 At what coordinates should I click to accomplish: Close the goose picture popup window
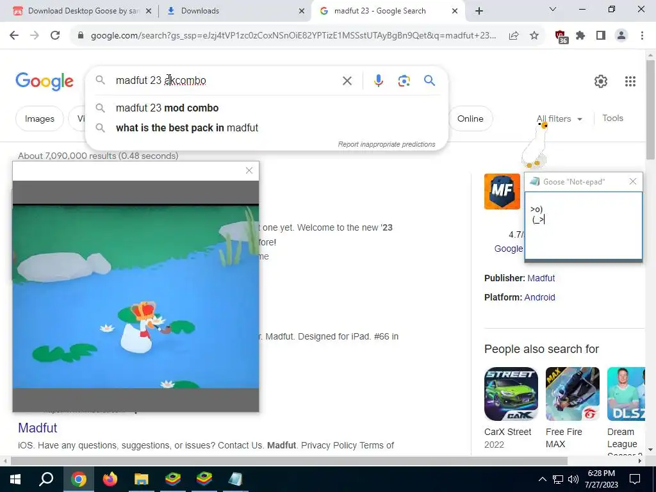coord(249,170)
